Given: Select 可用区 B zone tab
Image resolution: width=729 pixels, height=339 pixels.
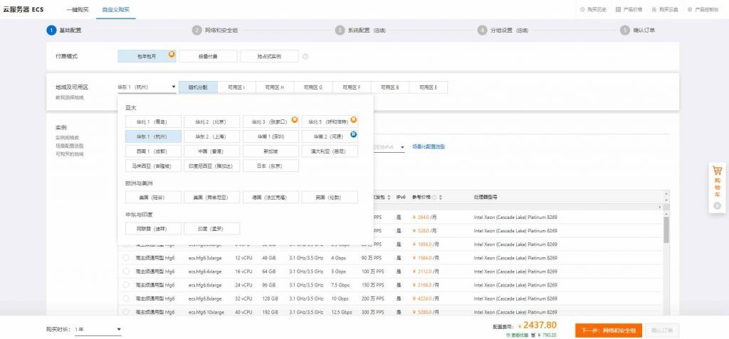Looking at the screenshot, I should [390, 87].
